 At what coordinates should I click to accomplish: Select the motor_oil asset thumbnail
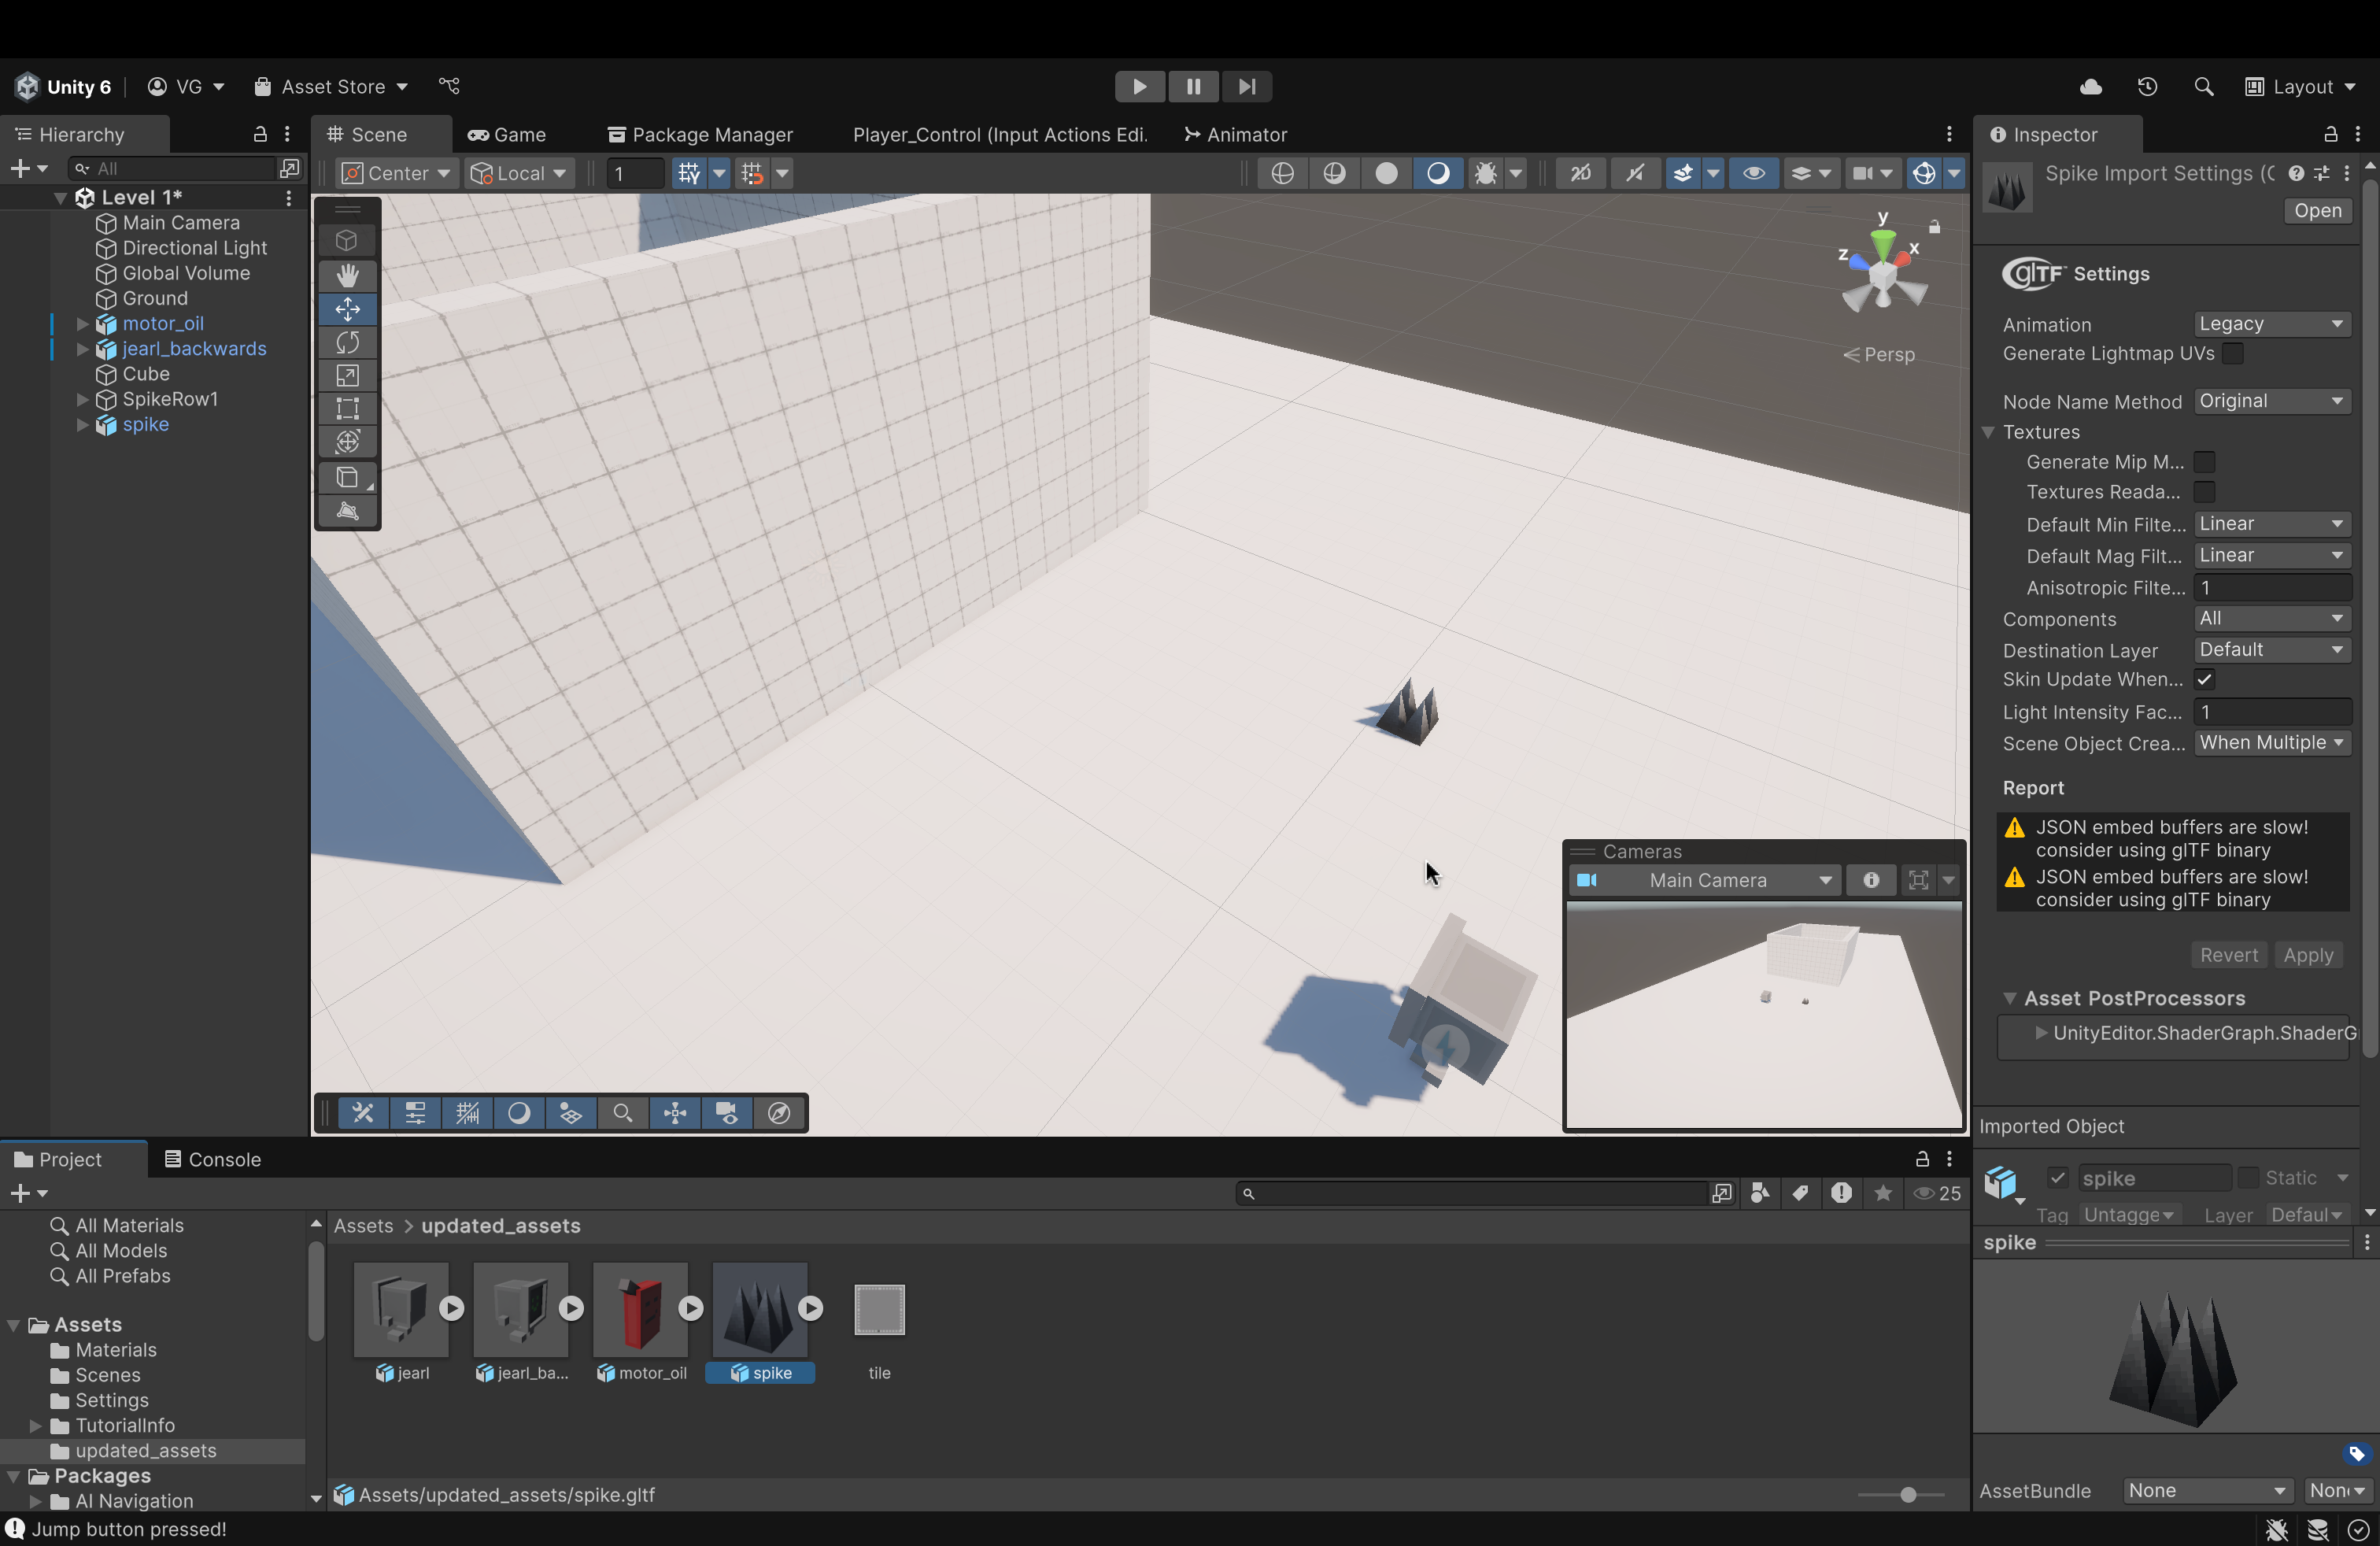pos(640,1309)
